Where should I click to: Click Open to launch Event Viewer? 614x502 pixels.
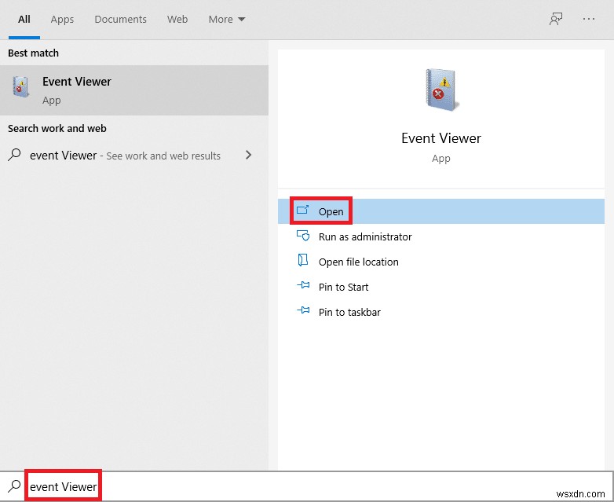331,211
